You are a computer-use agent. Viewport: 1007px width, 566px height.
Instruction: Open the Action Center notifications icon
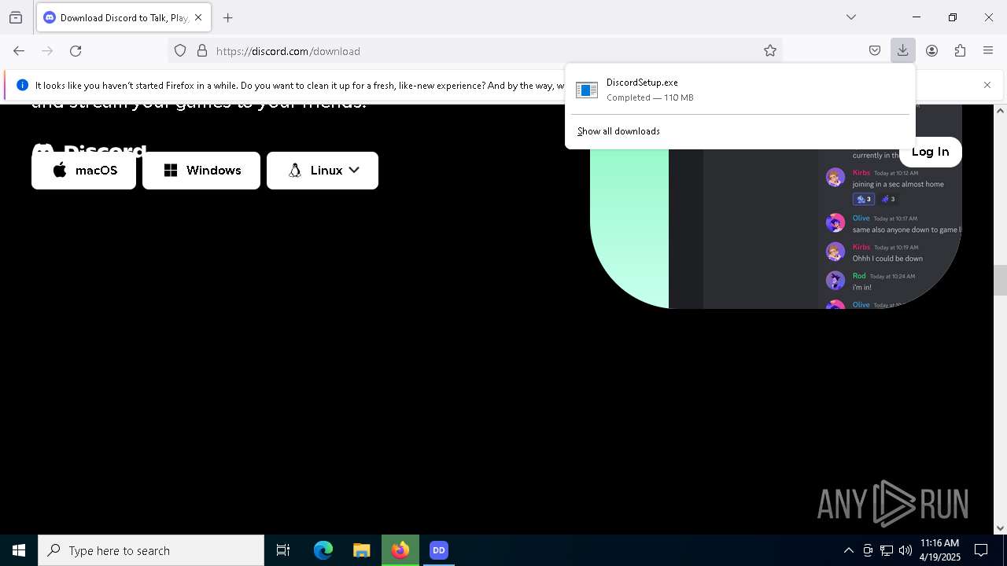click(x=981, y=550)
